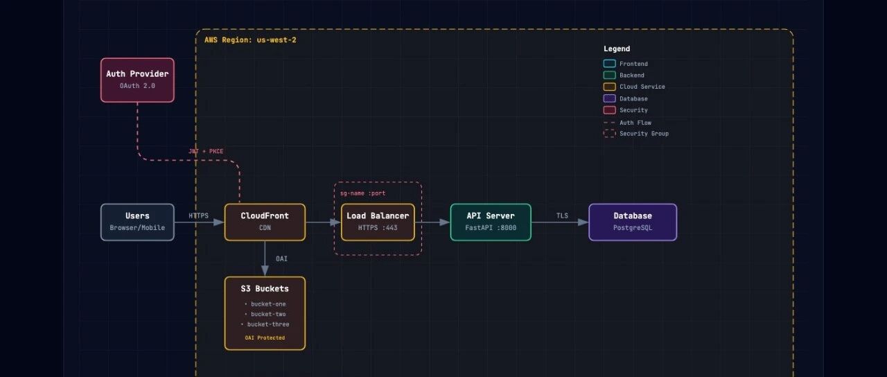Click the "OAuth 2.0" subtitle

pyautogui.click(x=137, y=86)
